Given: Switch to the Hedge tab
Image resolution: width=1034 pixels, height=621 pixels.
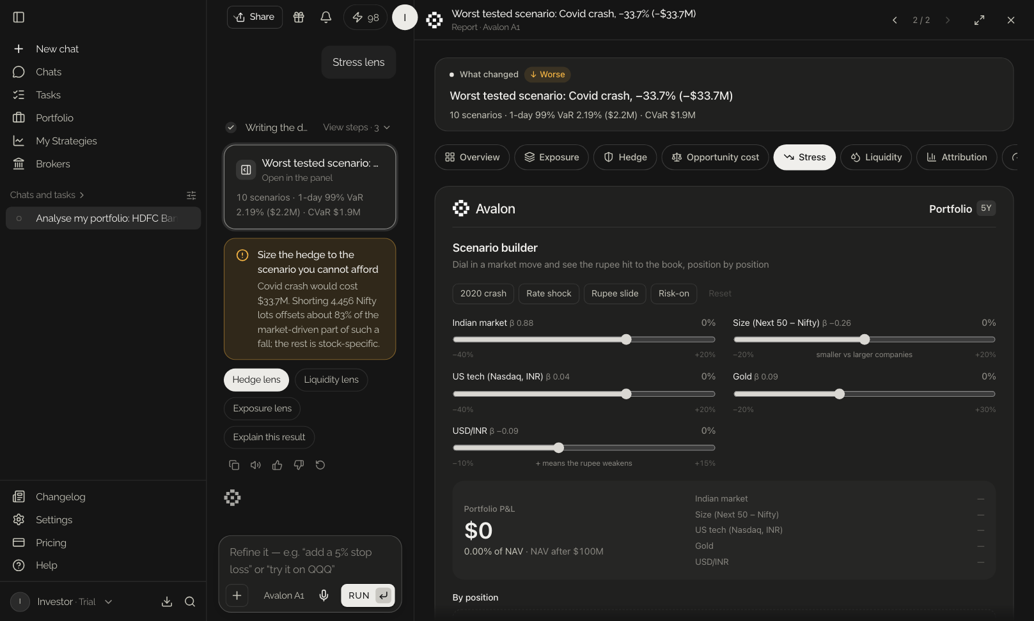Looking at the screenshot, I should click(x=625, y=157).
